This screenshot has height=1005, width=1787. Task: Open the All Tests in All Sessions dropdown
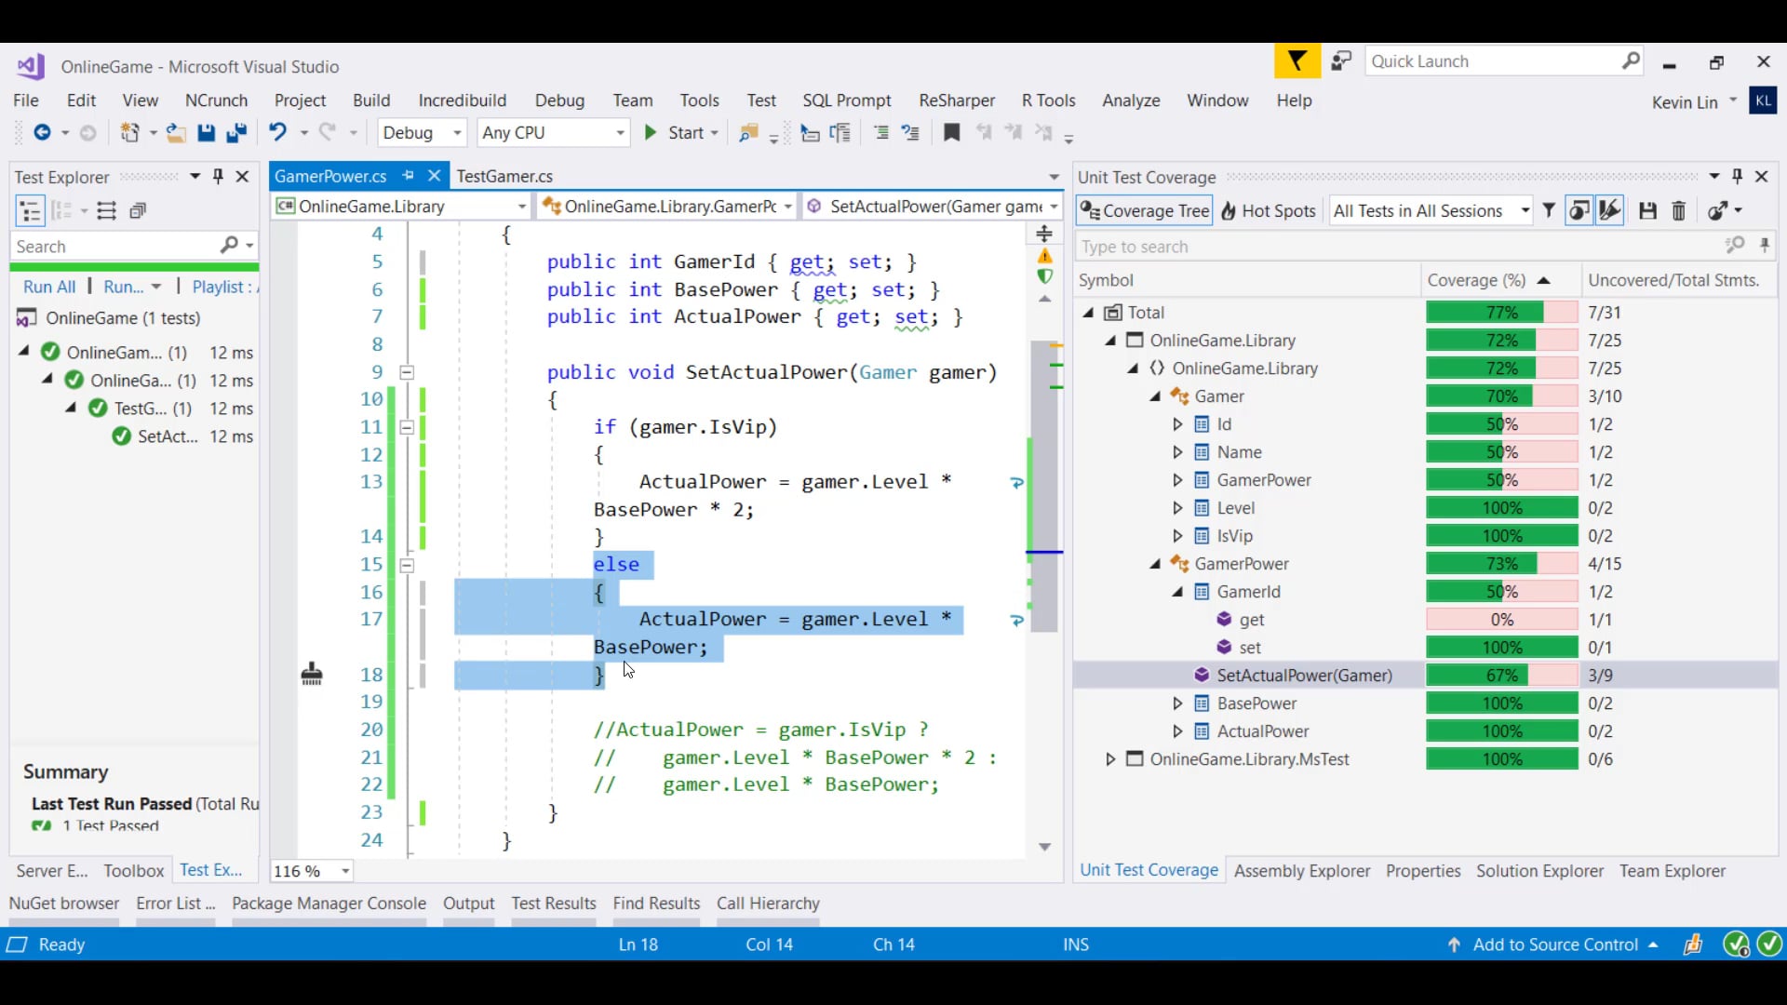tap(1524, 210)
